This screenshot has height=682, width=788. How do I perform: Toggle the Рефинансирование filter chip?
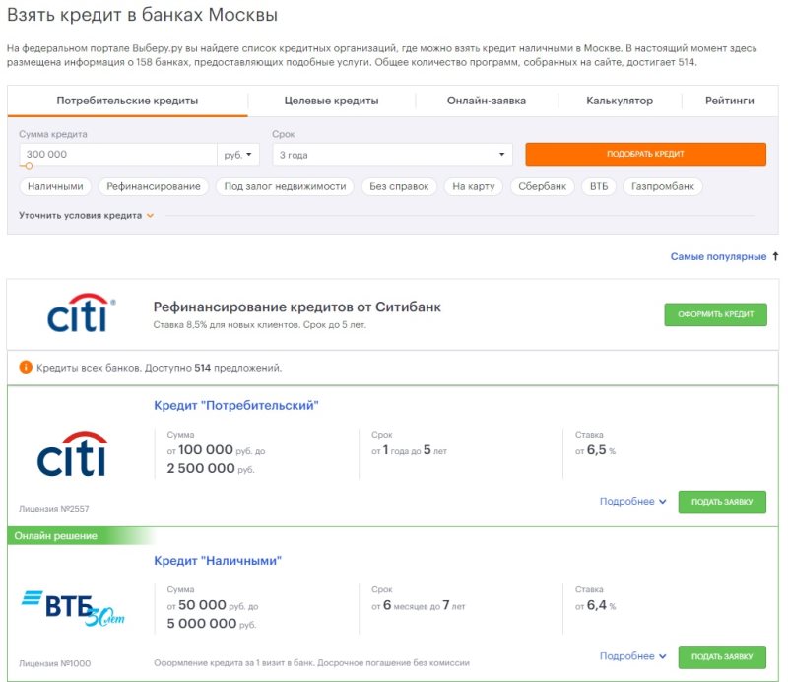[154, 186]
